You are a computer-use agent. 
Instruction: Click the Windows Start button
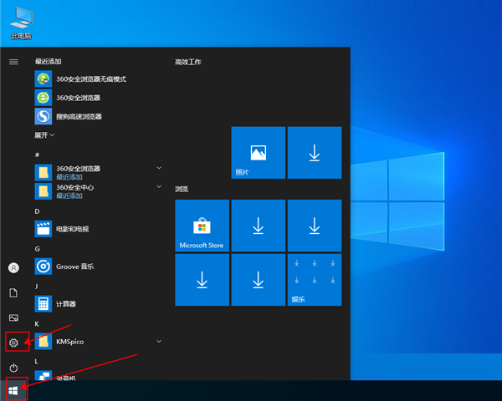13,390
